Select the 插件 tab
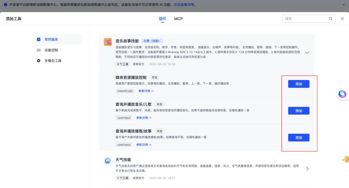Viewport: 349px width, 188px height. [x=163, y=19]
